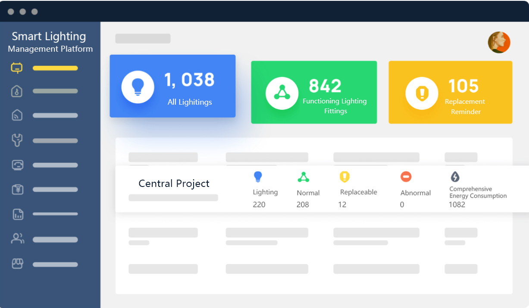Open the bar chart report sidebar icon
This screenshot has width=529, height=308.
pyautogui.click(x=18, y=214)
